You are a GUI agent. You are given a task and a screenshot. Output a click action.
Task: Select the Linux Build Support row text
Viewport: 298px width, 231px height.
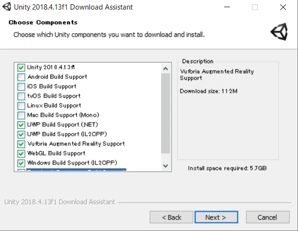tap(54, 105)
